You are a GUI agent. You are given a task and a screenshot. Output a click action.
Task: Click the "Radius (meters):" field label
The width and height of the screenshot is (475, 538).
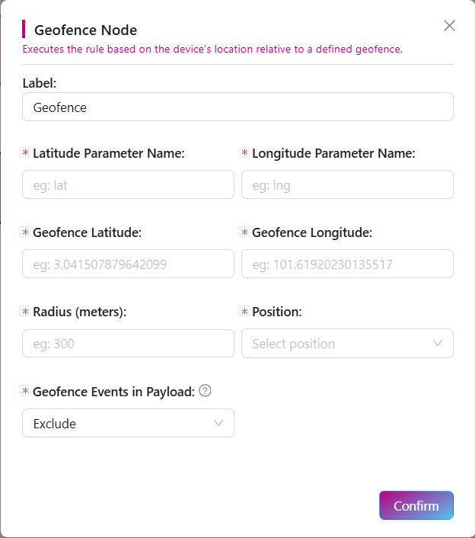point(79,312)
